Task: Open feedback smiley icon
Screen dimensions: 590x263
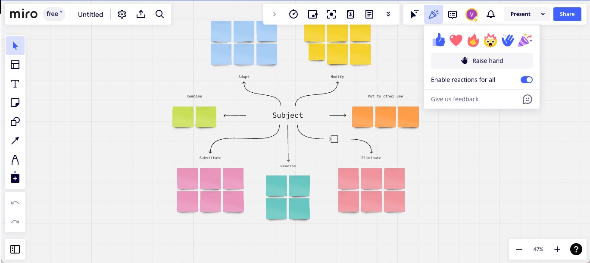Action: point(527,99)
